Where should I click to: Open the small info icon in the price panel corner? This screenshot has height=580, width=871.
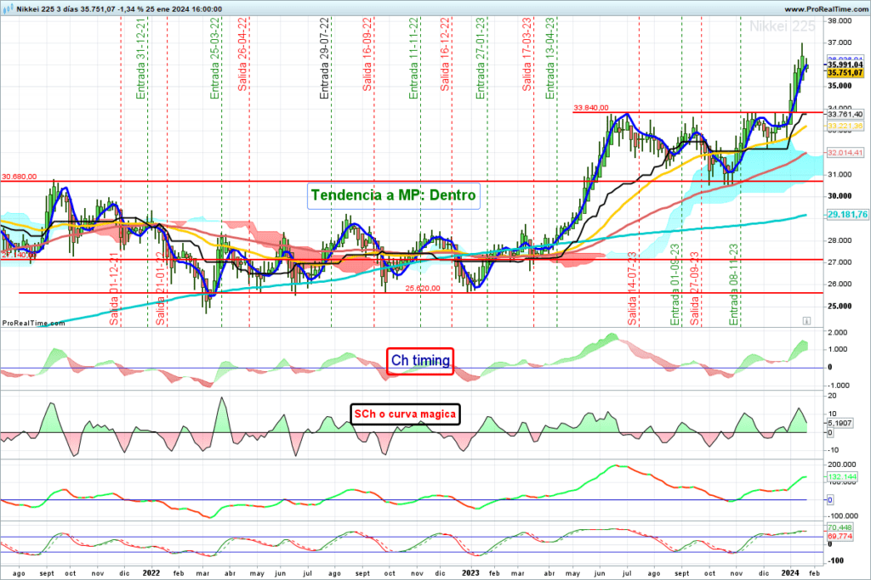pyautogui.click(x=806, y=321)
